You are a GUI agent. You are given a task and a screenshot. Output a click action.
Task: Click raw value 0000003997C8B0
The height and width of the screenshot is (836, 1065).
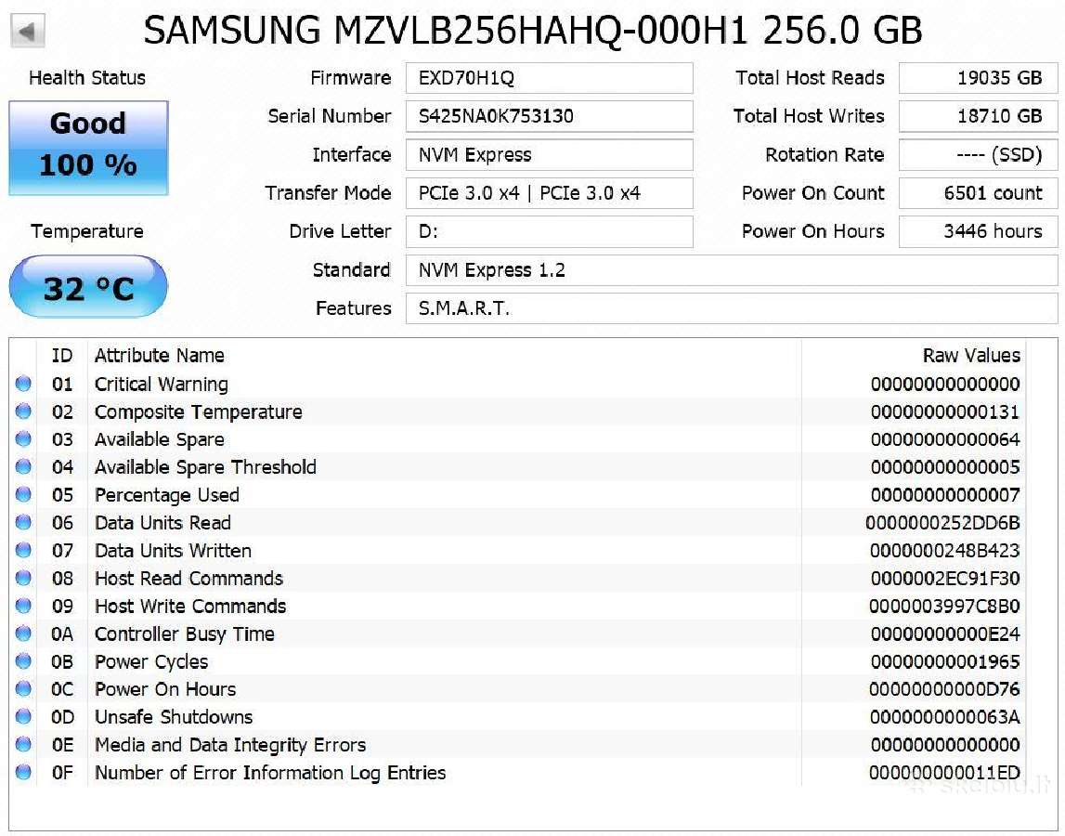[945, 607]
